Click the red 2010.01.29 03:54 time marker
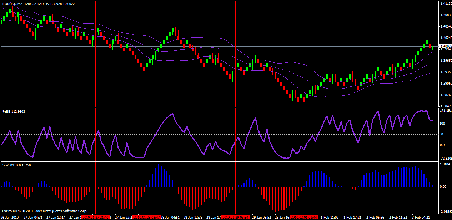 (235, 217)
